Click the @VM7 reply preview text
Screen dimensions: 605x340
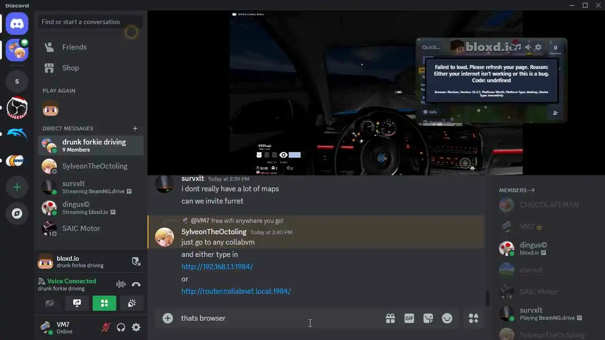pos(237,221)
